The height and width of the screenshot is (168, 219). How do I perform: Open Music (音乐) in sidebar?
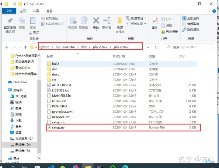pos(16,126)
